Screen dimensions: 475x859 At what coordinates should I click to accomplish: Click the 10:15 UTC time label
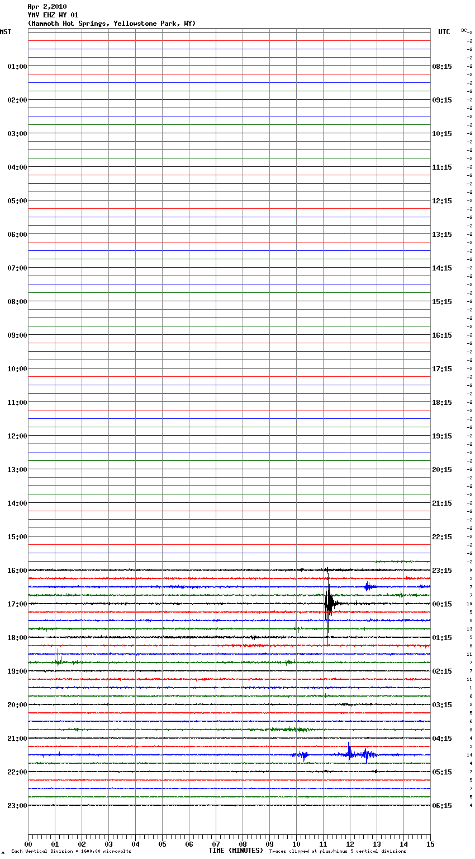442,134
